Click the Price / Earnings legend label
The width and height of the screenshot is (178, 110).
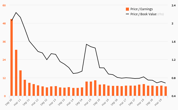pyautogui.click(x=141, y=9)
